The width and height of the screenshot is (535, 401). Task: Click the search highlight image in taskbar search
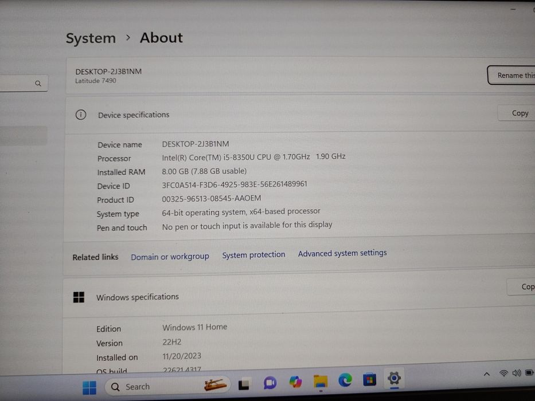[215, 384]
